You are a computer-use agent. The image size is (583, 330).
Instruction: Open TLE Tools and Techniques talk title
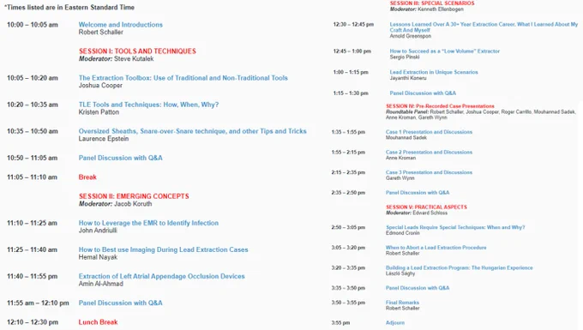[148, 105]
